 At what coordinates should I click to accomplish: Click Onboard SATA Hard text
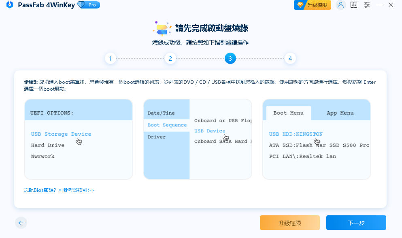(x=223, y=141)
